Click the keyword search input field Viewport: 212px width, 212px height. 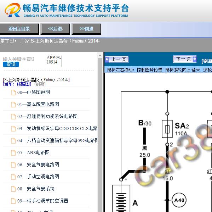pyautogui.click(x=18, y=59)
